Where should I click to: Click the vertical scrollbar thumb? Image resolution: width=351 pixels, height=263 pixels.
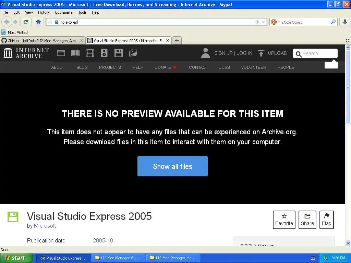click(x=348, y=87)
